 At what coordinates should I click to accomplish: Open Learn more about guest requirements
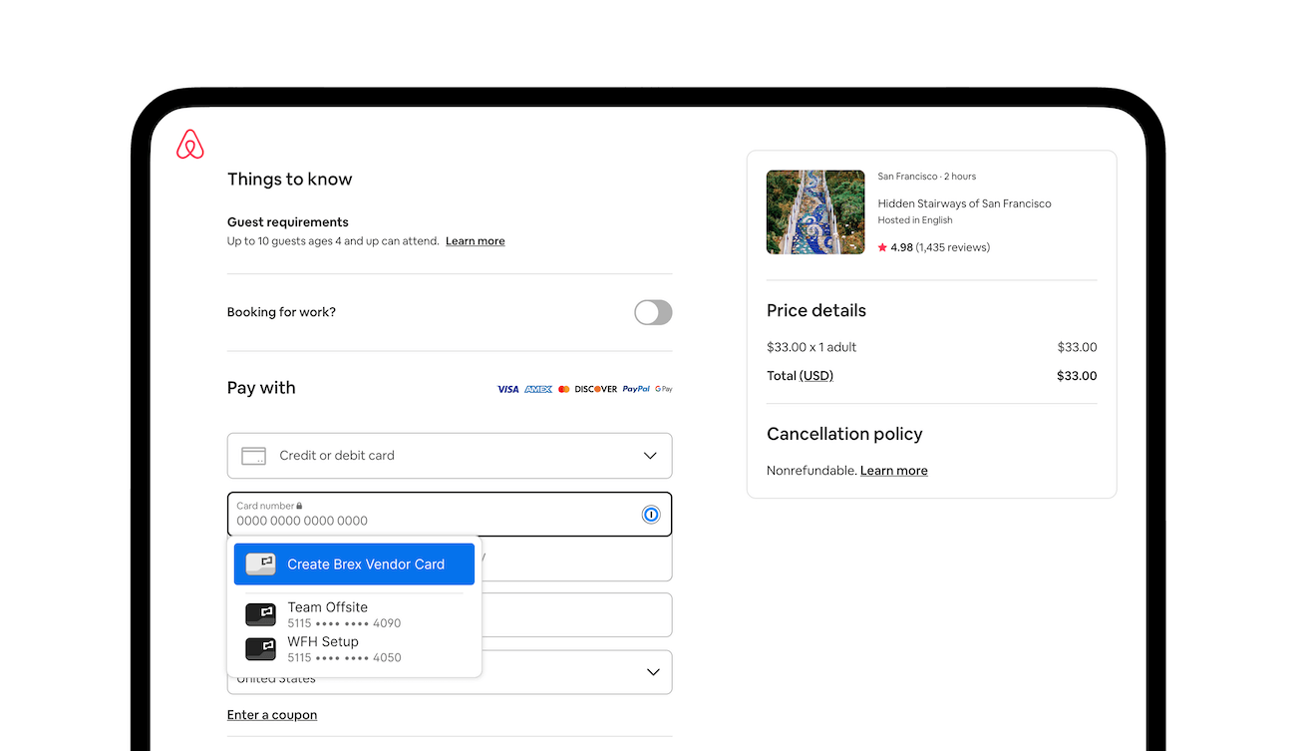pos(476,241)
